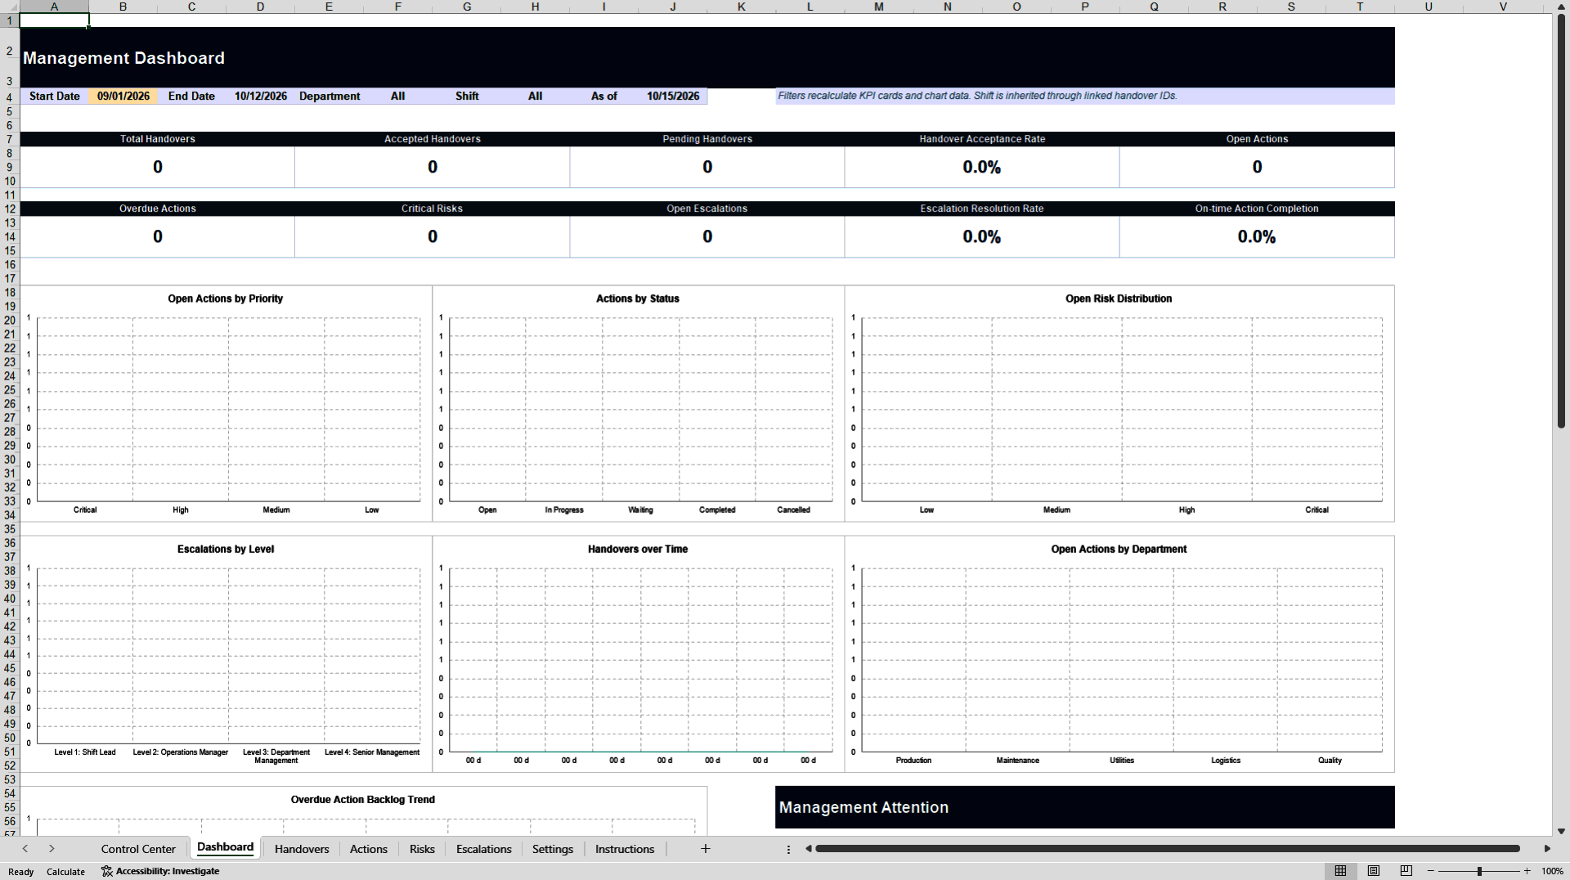Open the Control Center sheet tab
The width and height of the screenshot is (1570, 880).
(138, 849)
